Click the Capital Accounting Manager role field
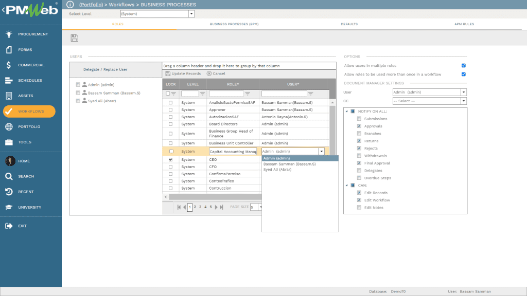This screenshot has height=296, width=527. (233, 152)
